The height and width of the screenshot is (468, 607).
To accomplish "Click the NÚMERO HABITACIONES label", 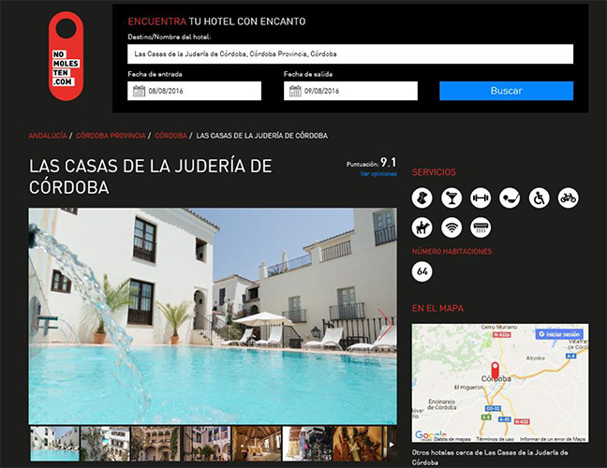I will click(452, 252).
